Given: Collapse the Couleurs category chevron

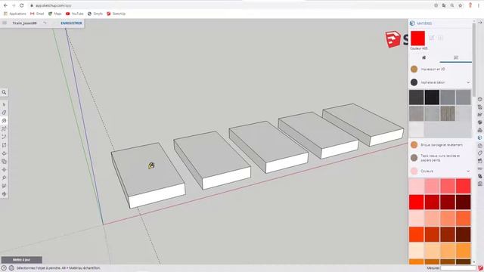Looking at the screenshot, I should click(468, 172).
